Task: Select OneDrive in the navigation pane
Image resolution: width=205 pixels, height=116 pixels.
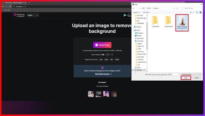Action: point(138,27)
